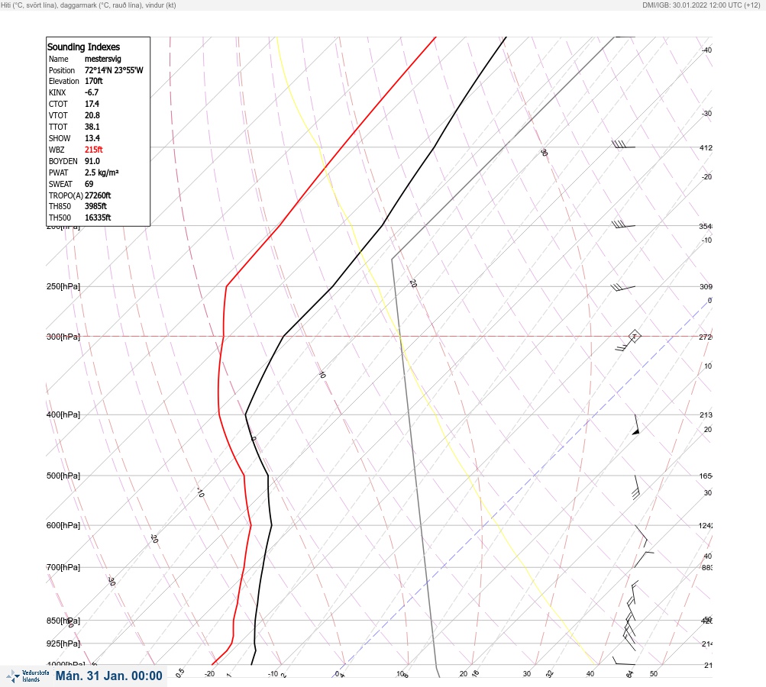Click the position value 72°14'N 23°55'W
Image resolution: width=766 pixels, height=687 pixels.
[114, 70]
